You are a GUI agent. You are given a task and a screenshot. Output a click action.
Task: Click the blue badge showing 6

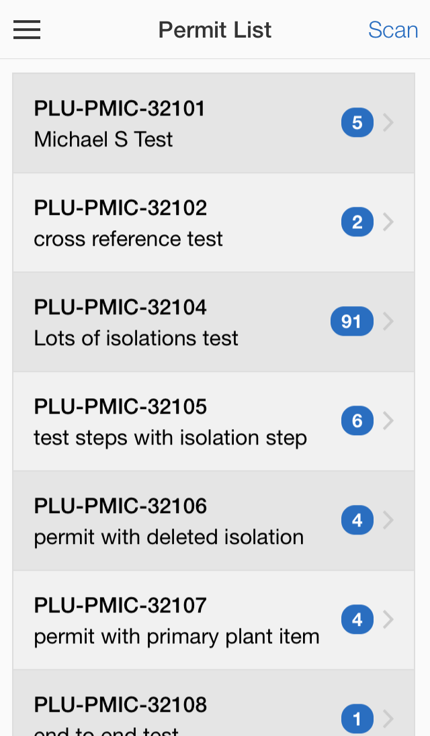(x=357, y=420)
